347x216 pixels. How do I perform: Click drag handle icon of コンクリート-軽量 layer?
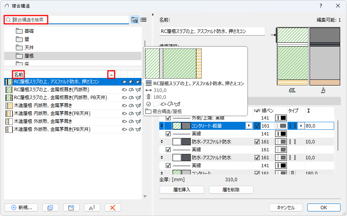click(162, 126)
